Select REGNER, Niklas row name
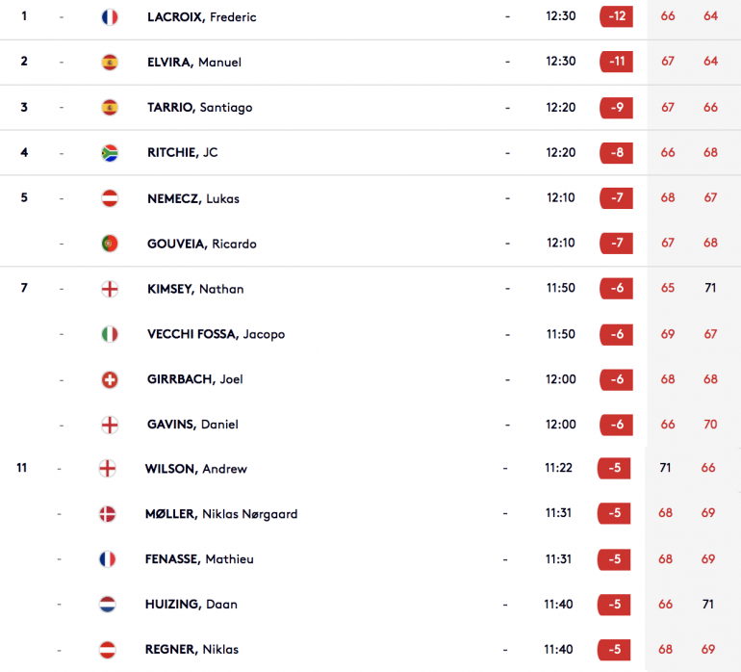Viewport: 741px width, 672px height. pyautogui.click(x=192, y=649)
